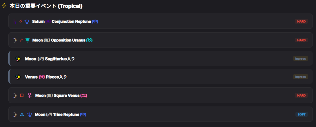Click the Neptune glyph in the Moon Trine row
Screen dimensions: 316x127
[x=29, y=115]
